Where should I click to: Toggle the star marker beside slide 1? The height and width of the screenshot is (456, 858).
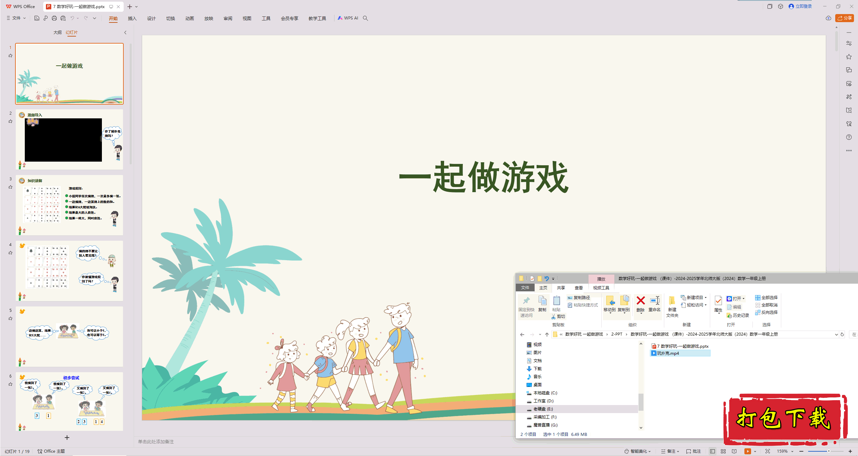[x=10, y=56]
